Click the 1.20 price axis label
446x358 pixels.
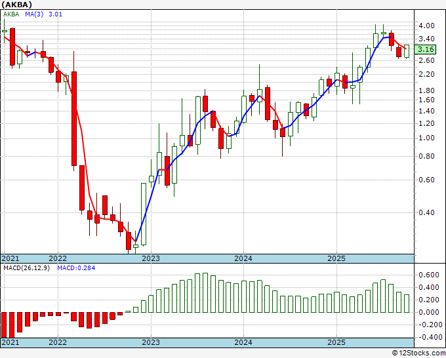(x=426, y=124)
